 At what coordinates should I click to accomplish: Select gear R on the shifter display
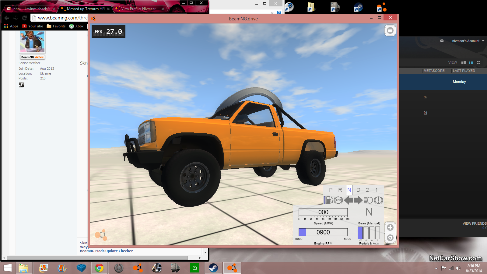pos(340,190)
